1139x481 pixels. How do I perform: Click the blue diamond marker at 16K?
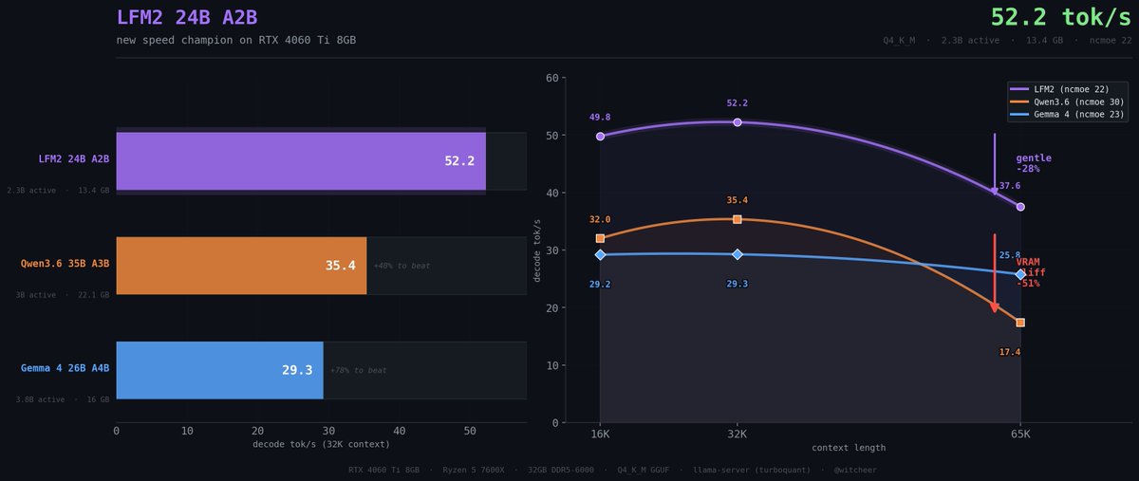pos(600,254)
